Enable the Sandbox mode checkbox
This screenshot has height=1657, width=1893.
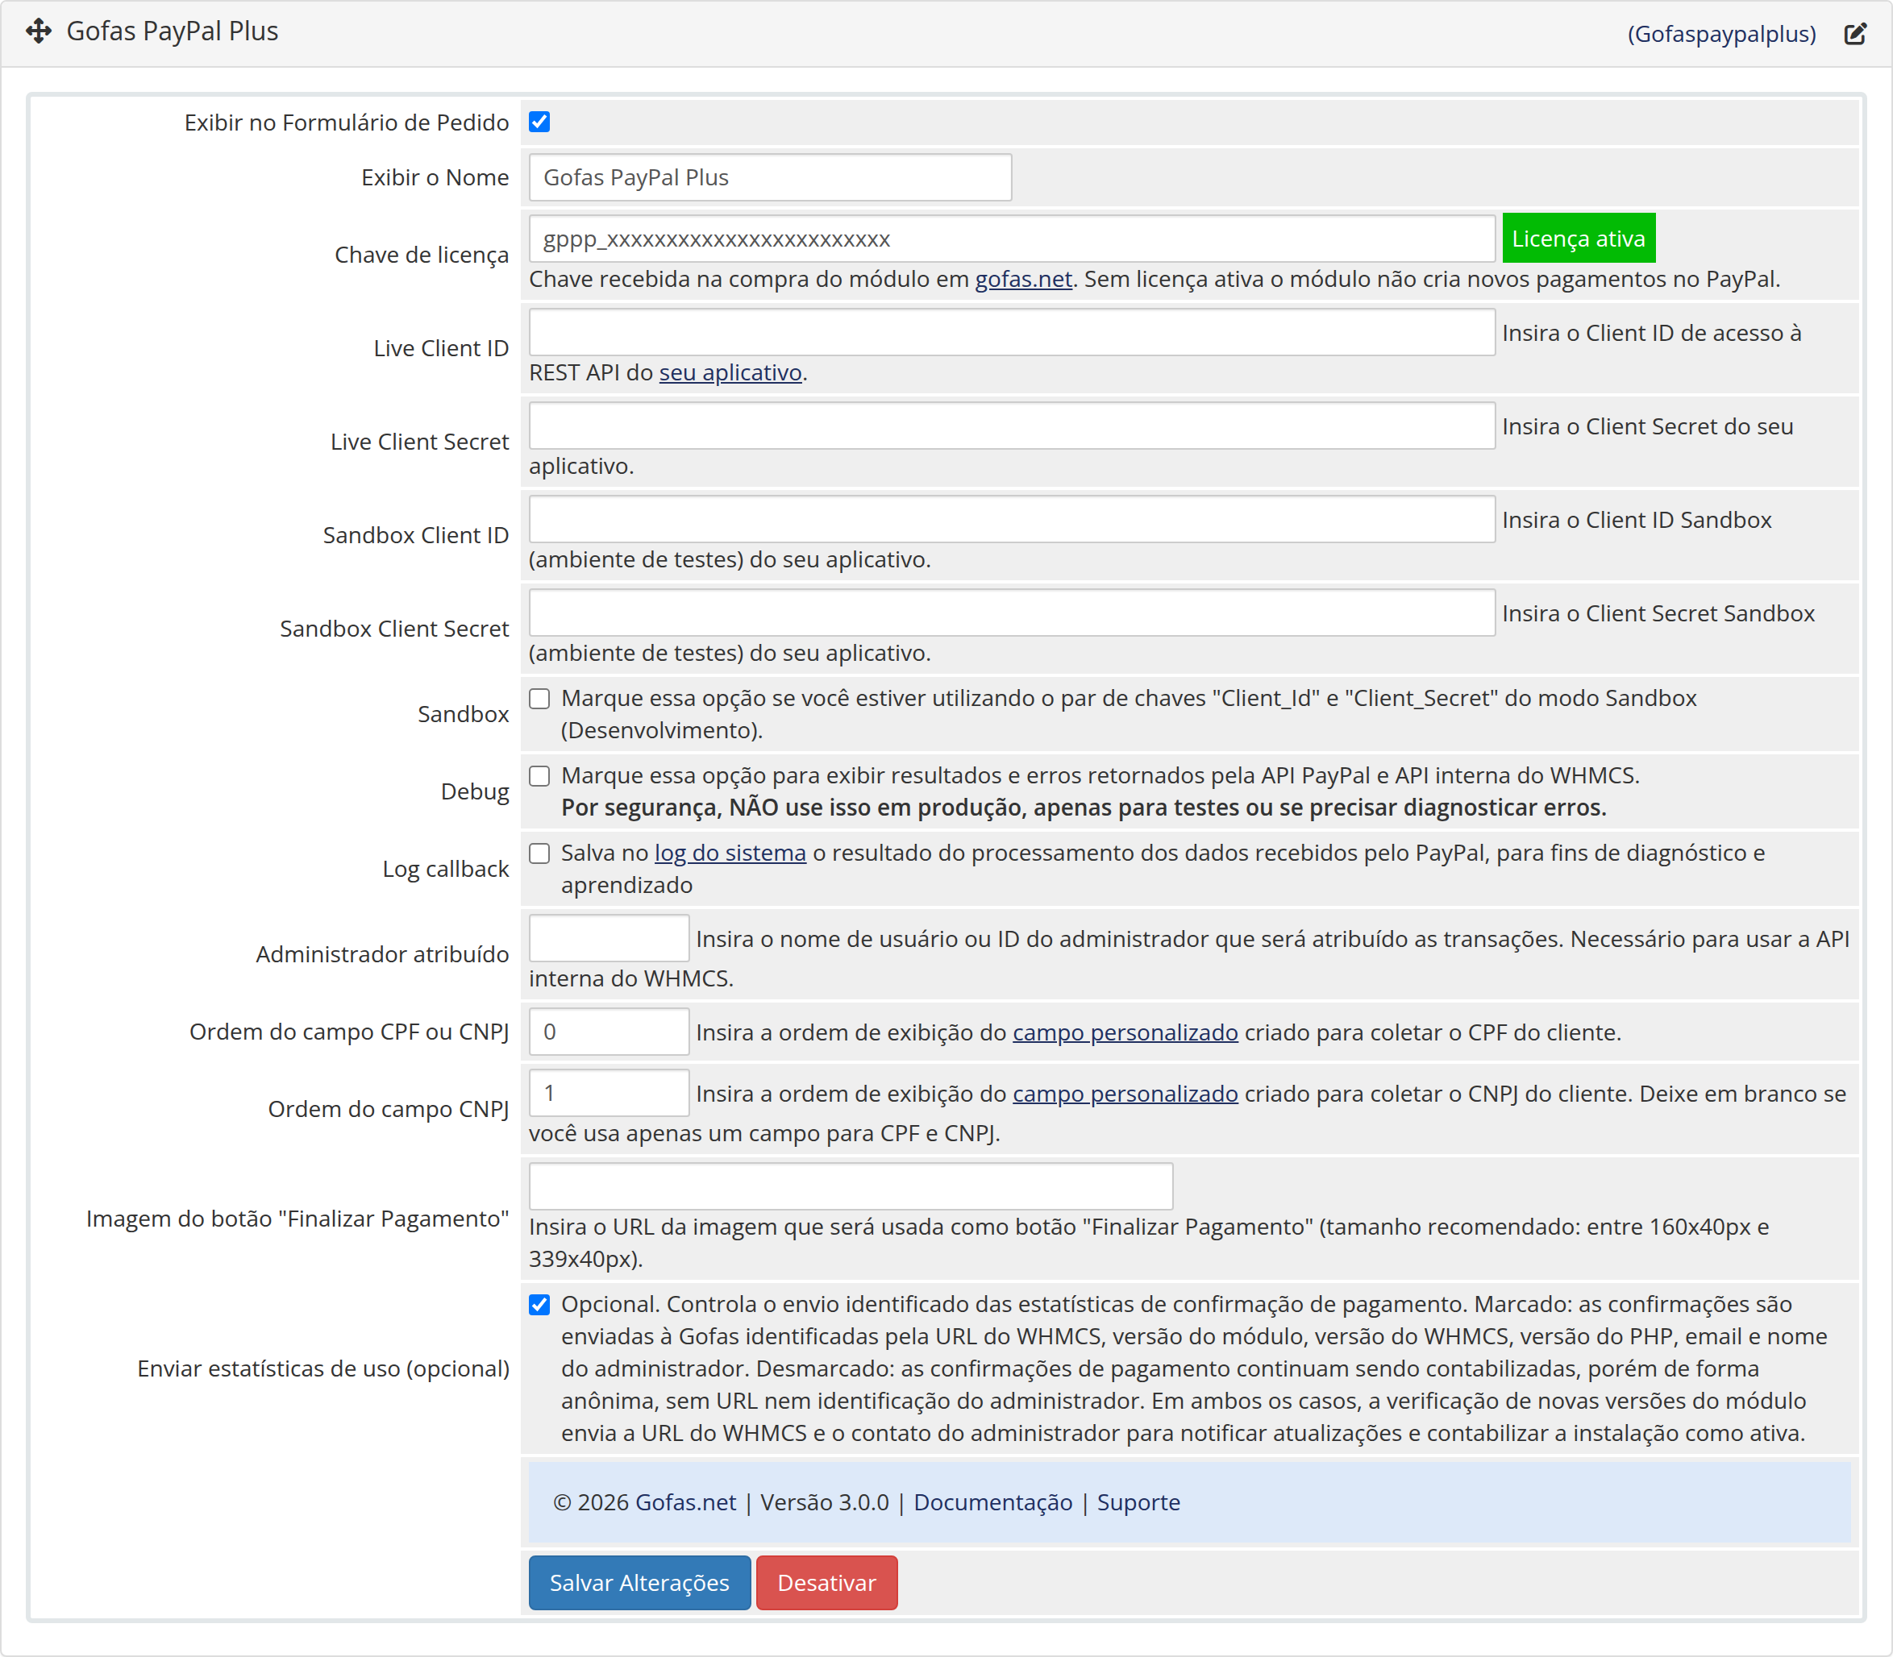pos(539,698)
